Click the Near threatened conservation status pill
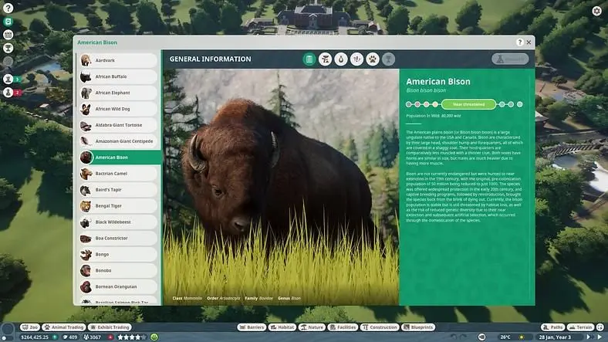The height and width of the screenshot is (342, 608). click(x=468, y=104)
